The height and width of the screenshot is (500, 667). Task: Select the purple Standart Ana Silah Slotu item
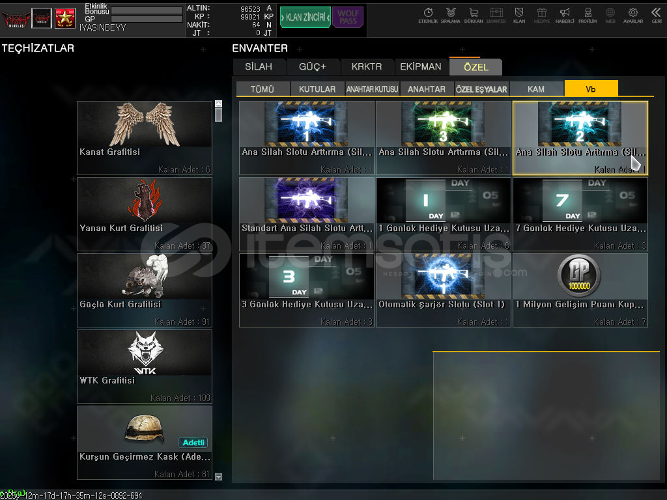coord(307,214)
